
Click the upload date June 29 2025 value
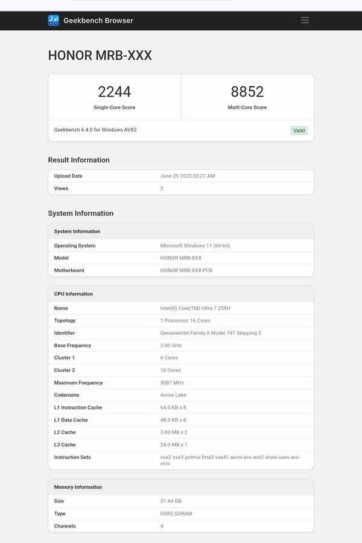(x=188, y=176)
